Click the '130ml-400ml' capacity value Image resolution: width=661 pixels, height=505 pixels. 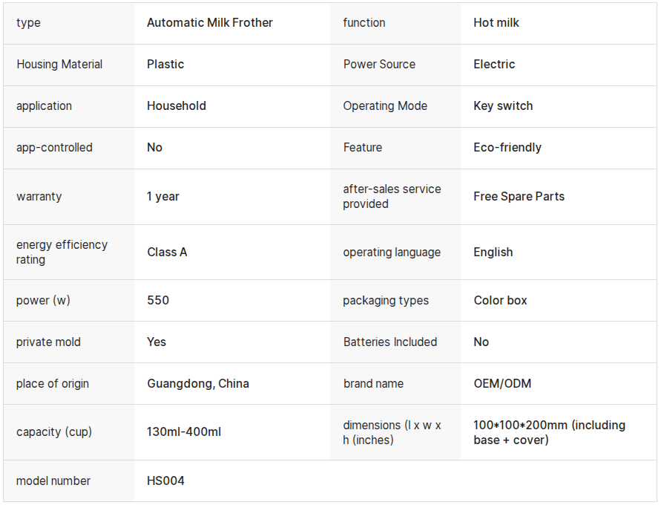point(184,432)
